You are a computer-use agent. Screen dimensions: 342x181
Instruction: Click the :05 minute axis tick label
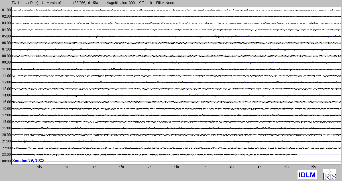pos(39,167)
